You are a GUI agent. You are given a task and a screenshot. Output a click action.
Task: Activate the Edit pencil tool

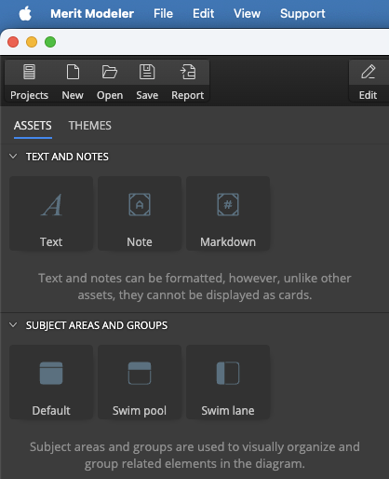(368, 72)
